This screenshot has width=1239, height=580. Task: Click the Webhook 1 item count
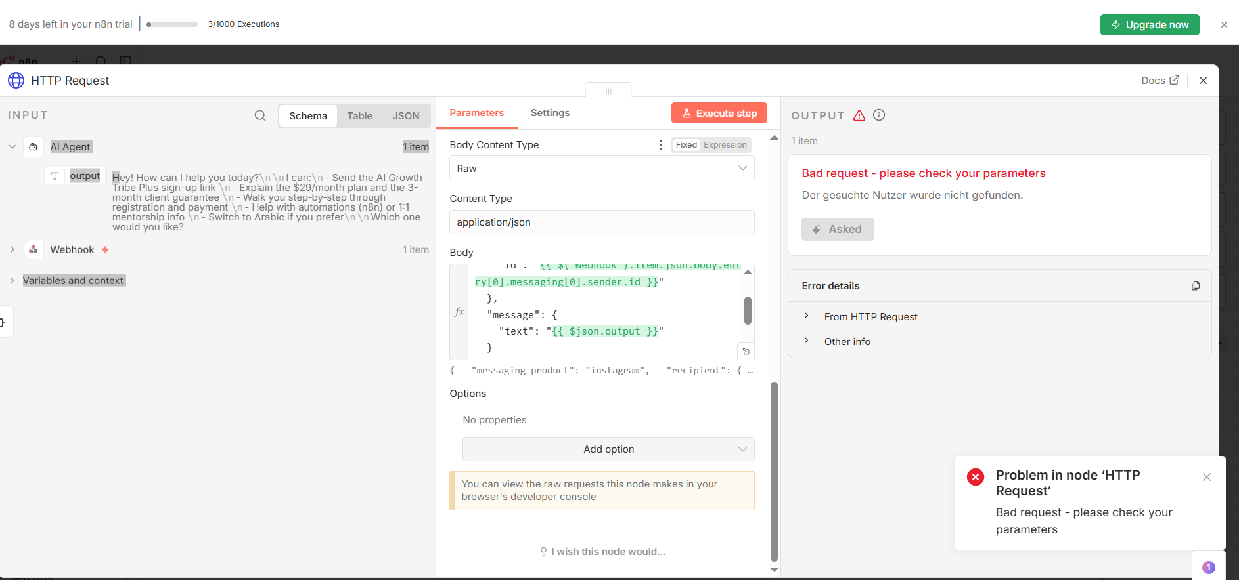tap(415, 250)
